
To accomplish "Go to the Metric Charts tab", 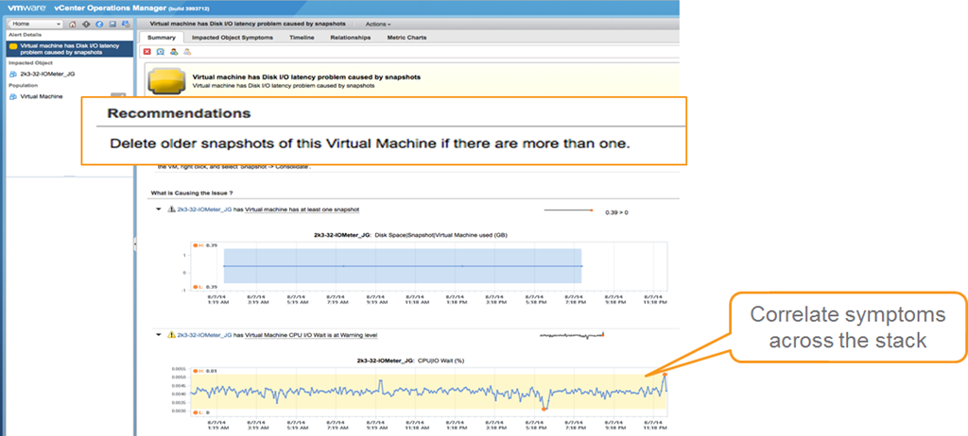I will coord(406,38).
